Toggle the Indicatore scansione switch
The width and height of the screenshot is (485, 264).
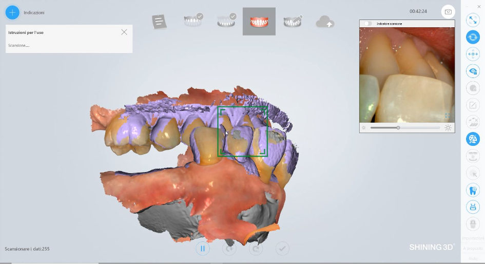tap(368, 24)
